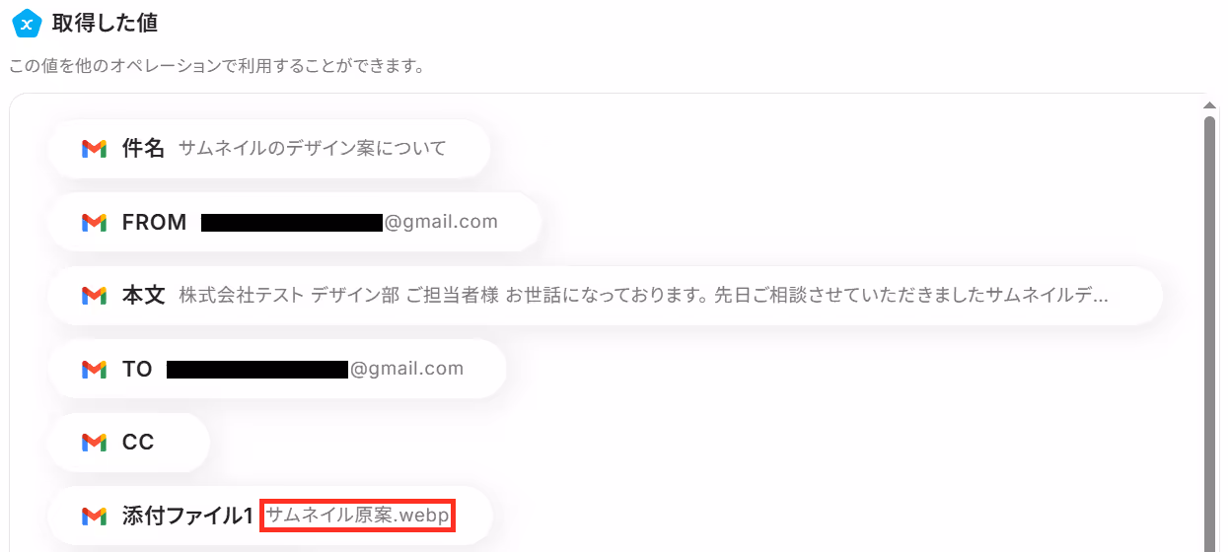This screenshot has width=1228, height=552.
Task: Click the 取得した値 heading text
Action: point(105,22)
